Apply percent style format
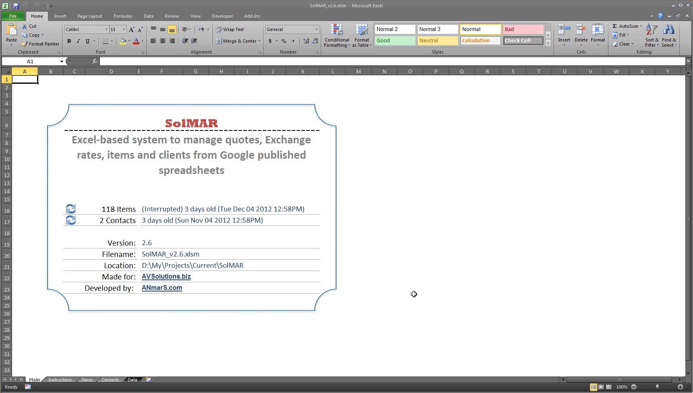 [284, 41]
